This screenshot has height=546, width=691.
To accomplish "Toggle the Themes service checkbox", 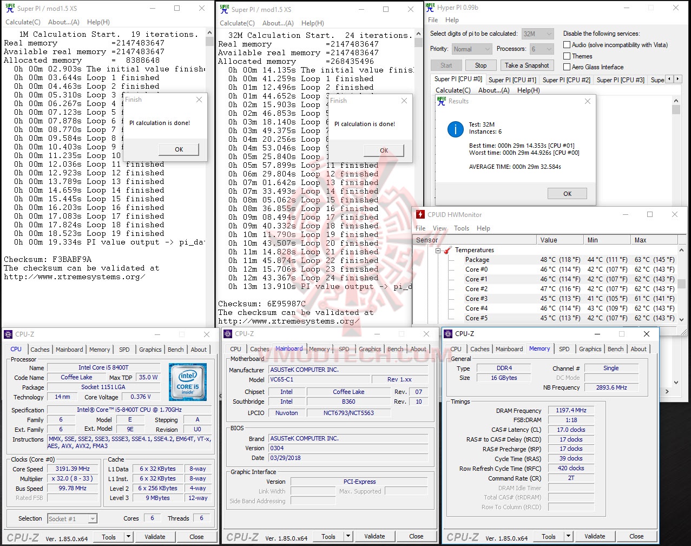I will pos(567,56).
